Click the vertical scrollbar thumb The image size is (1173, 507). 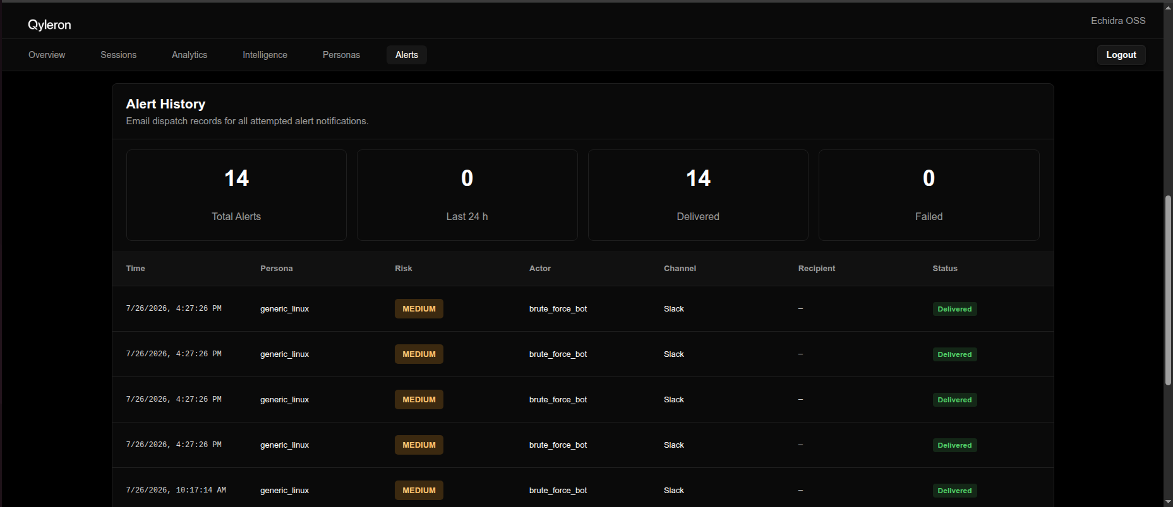click(1168, 290)
